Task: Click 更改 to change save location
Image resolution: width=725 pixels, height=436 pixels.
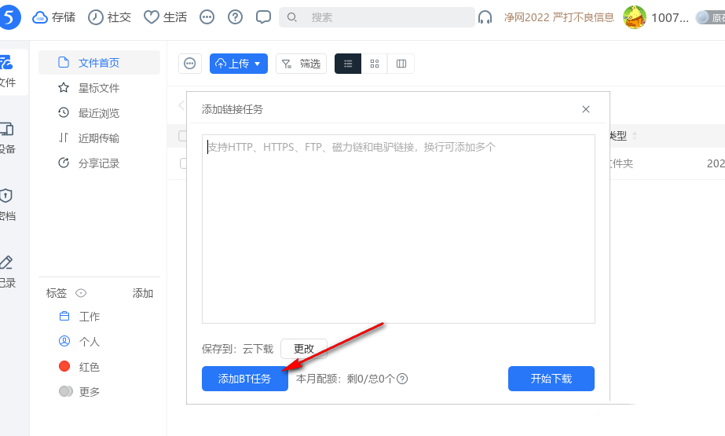Action: (x=304, y=349)
